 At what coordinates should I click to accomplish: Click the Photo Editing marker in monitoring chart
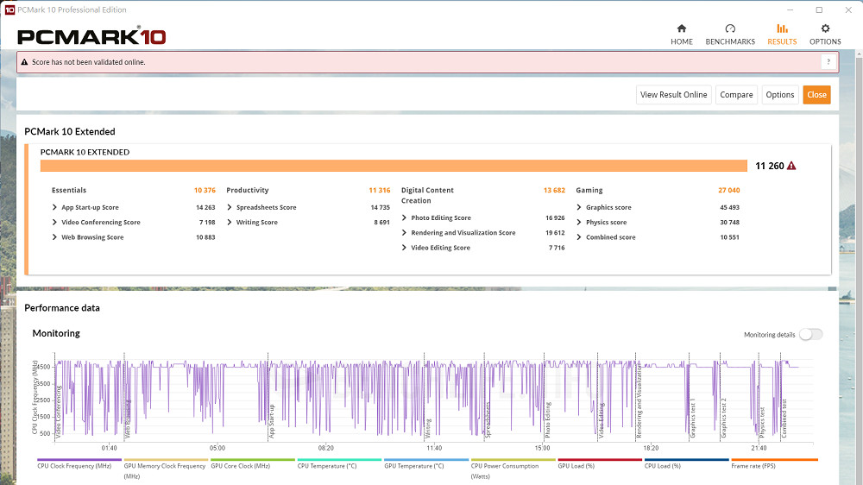547,419
